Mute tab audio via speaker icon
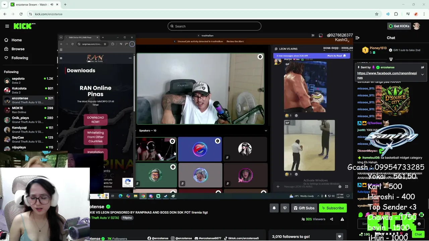Viewport: 429px width, 241px height. click(x=52, y=5)
